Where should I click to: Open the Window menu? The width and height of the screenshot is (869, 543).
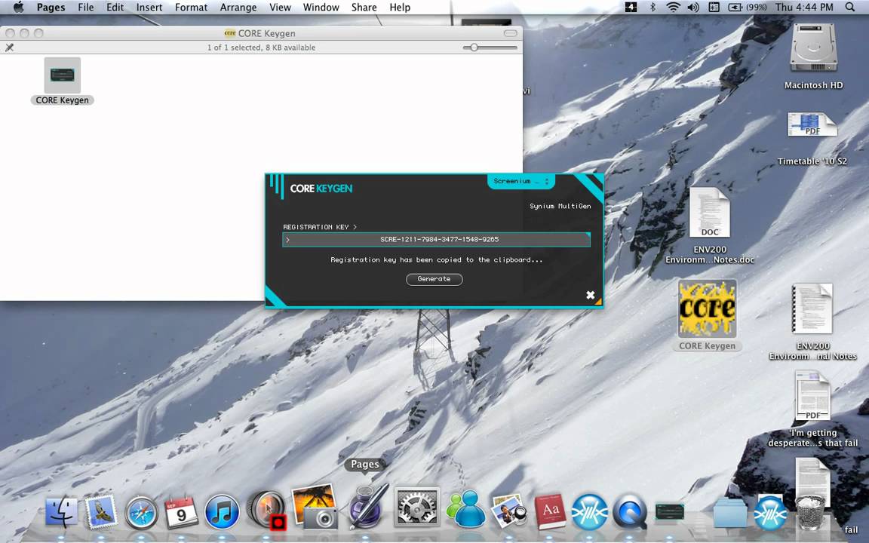click(x=321, y=8)
